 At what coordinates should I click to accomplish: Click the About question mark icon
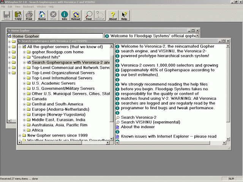click(x=113, y=15)
